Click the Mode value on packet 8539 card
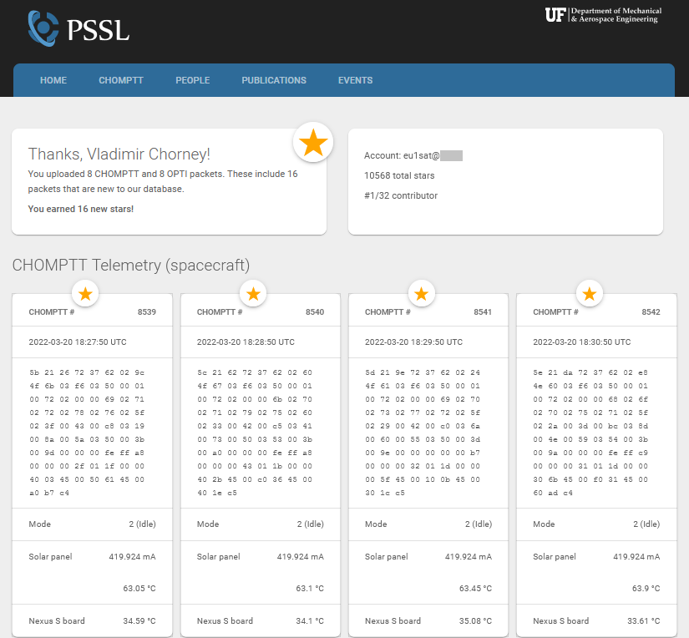The width and height of the screenshot is (689, 638). pos(142,524)
